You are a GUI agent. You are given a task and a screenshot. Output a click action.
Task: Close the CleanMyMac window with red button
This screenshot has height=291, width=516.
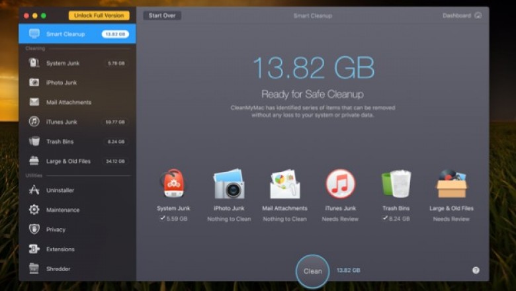click(x=26, y=15)
